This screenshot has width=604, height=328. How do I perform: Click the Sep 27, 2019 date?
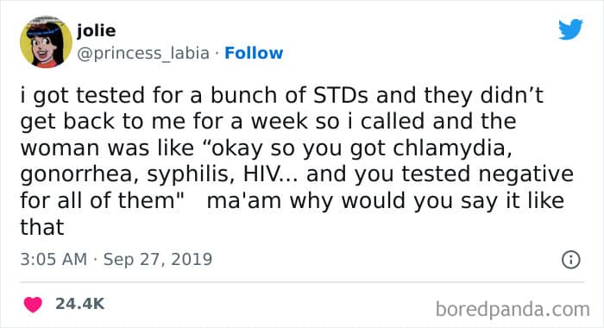[x=158, y=259]
